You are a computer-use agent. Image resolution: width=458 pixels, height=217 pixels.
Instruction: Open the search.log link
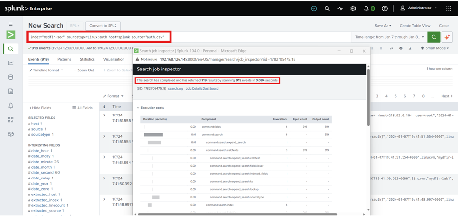pos(174,88)
